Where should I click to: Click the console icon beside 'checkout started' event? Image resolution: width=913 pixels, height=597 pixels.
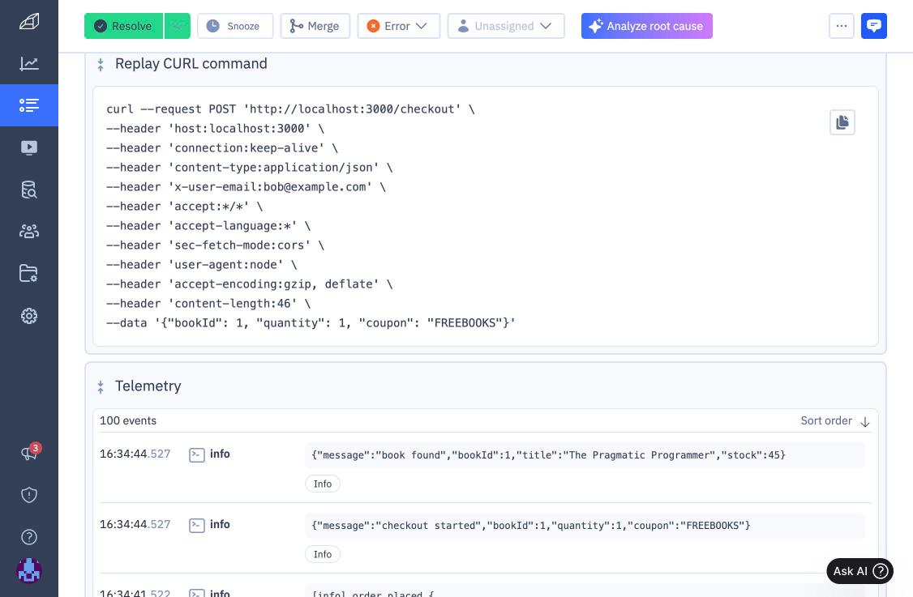pyautogui.click(x=197, y=526)
